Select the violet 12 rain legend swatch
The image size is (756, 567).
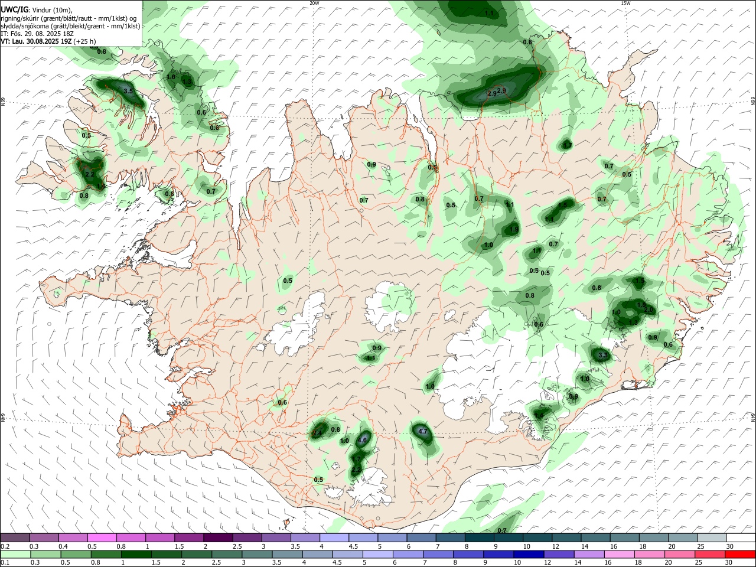point(559,555)
